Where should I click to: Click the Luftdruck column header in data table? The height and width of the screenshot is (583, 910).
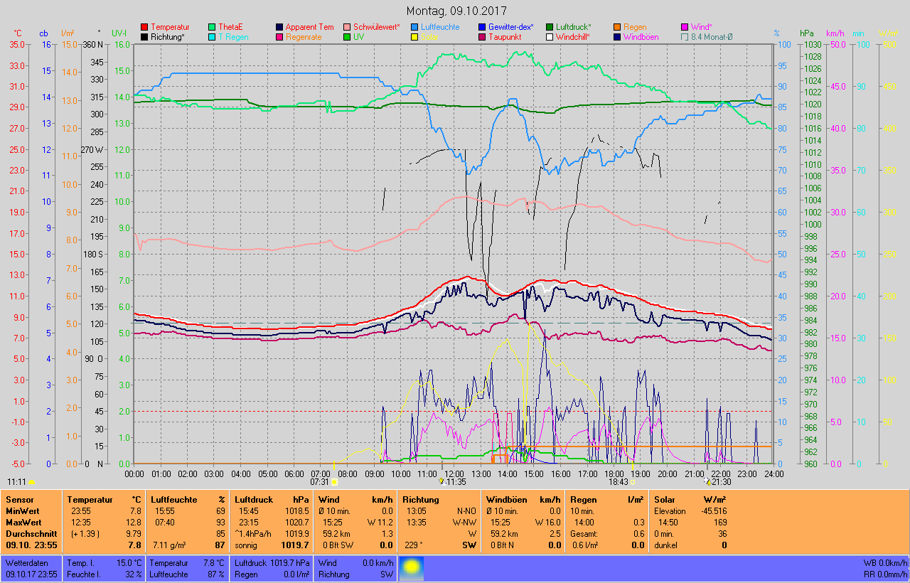(254, 500)
